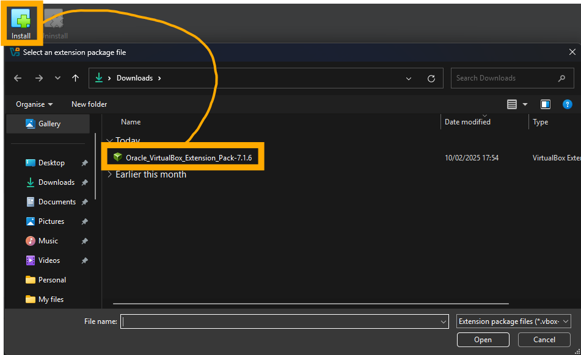Click New folder in the toolbar
This screenshot has width=581, height=355.
pos(89,104)
